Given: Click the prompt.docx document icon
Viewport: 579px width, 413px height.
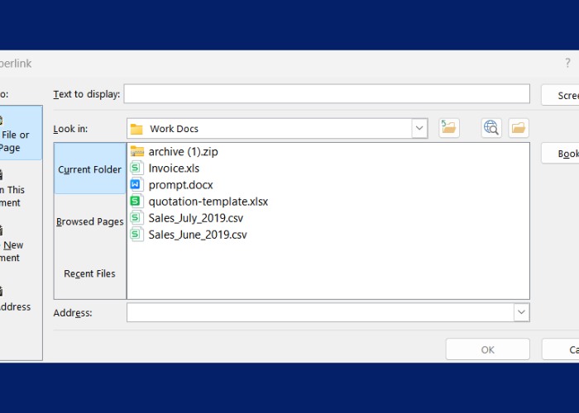Looking at the screenshot, I should [x=136, y=185].
